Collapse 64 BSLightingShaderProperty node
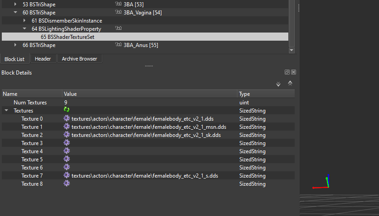This screenshot has height=216, width=379. [x=24, y=28]
